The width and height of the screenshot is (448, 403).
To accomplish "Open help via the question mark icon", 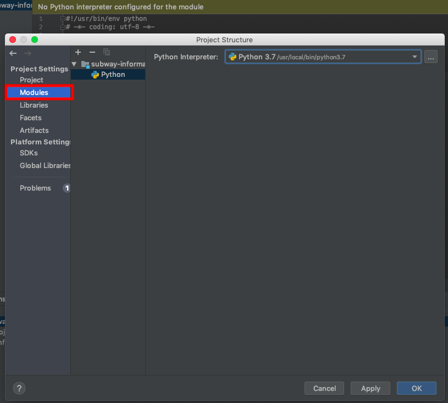I will (19, 388).
